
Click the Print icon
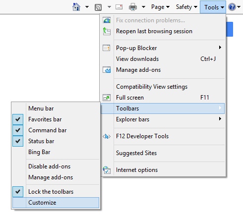pyautogui.click(x=133, y=7)
